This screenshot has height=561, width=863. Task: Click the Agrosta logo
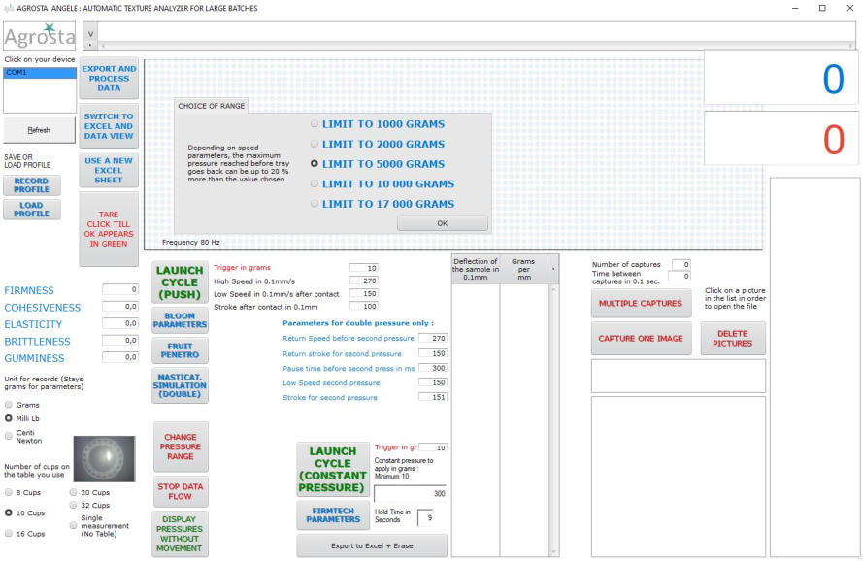[40, 36]
